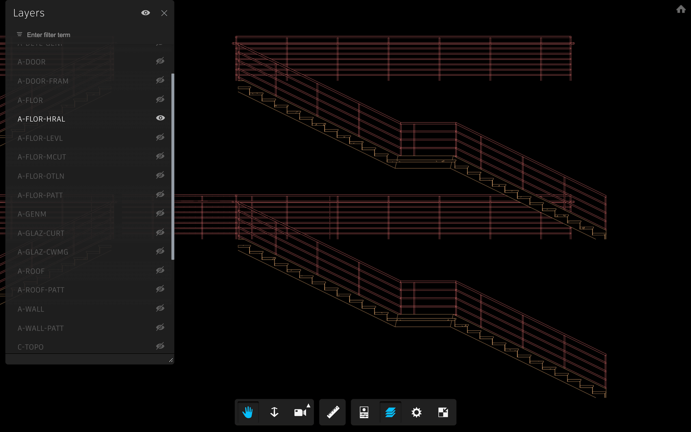Toggle all layers with the header eye
Screen dimensions: 691x432
click(x=146, y=13)
